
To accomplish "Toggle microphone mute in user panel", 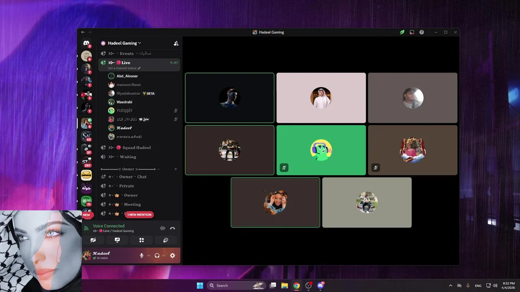I will click(142, 255).
